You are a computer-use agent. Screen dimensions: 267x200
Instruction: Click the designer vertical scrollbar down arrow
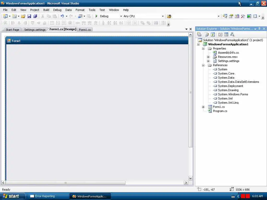[191, 178]
